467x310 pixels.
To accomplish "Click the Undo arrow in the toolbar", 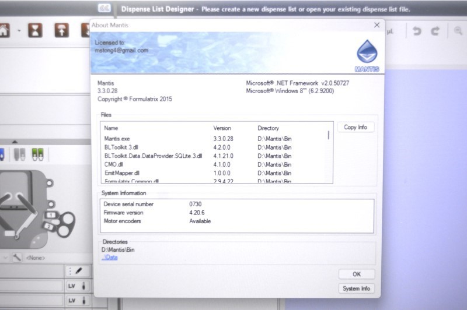I will tap(417, 31).
